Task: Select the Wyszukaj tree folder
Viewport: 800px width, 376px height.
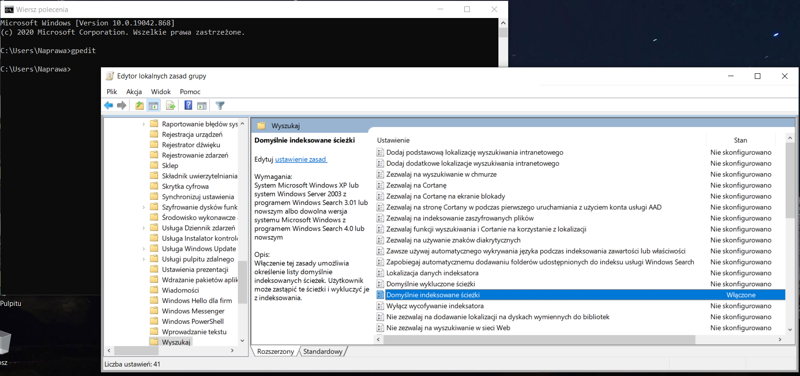Action: coord(176,342)
